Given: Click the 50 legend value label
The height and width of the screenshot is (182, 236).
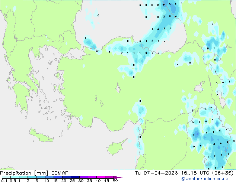Looking at the screenshot, I should [115, 181].
